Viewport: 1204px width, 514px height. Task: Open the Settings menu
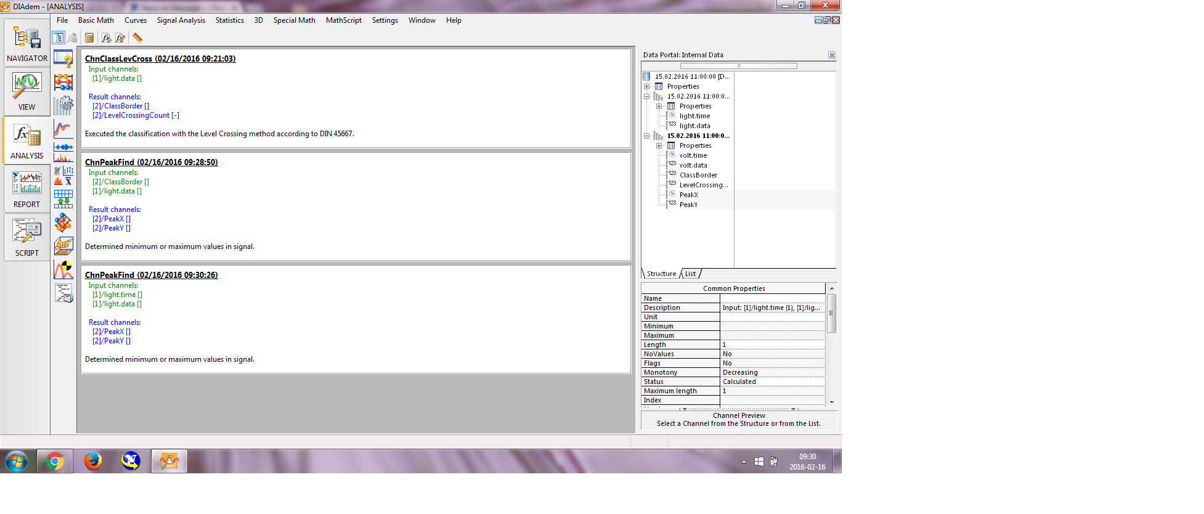click(385, 20)
